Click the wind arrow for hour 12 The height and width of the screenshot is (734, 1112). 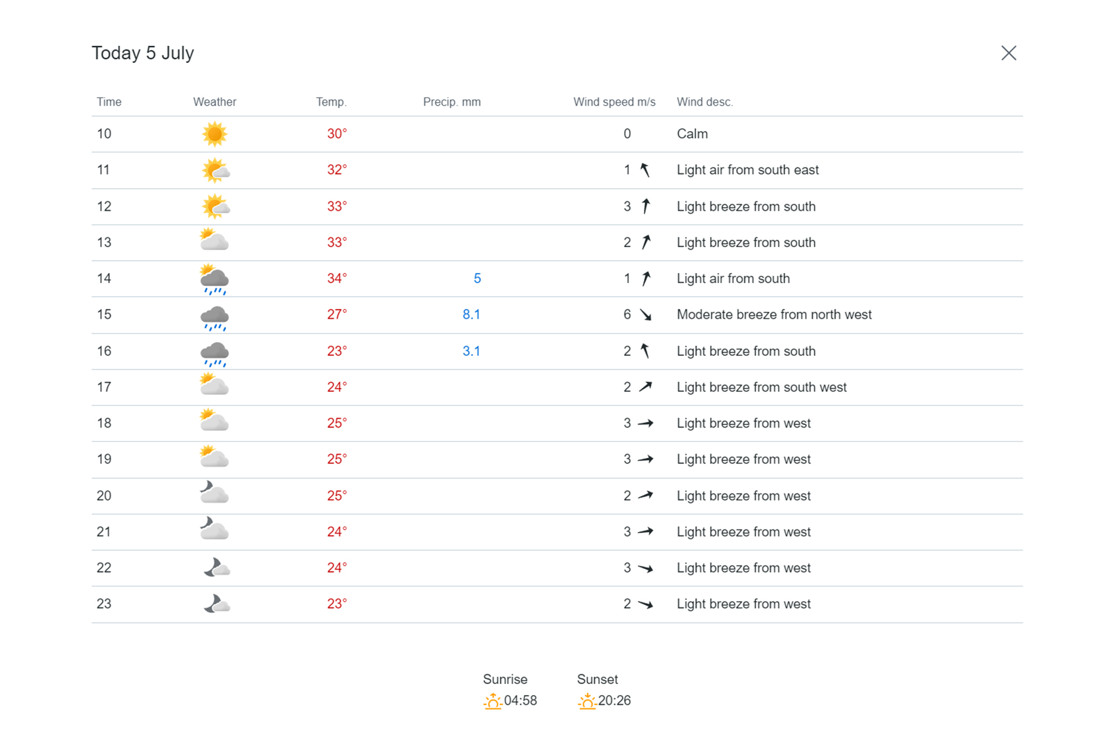646,206
